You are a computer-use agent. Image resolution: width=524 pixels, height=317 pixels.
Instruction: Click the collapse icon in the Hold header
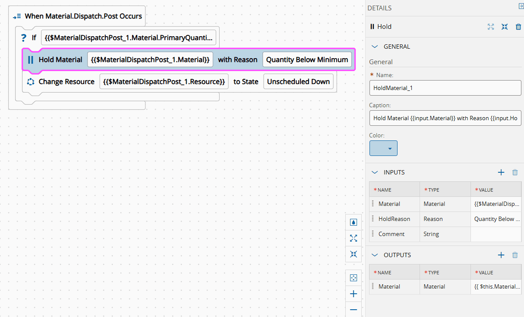coord(505,27)
